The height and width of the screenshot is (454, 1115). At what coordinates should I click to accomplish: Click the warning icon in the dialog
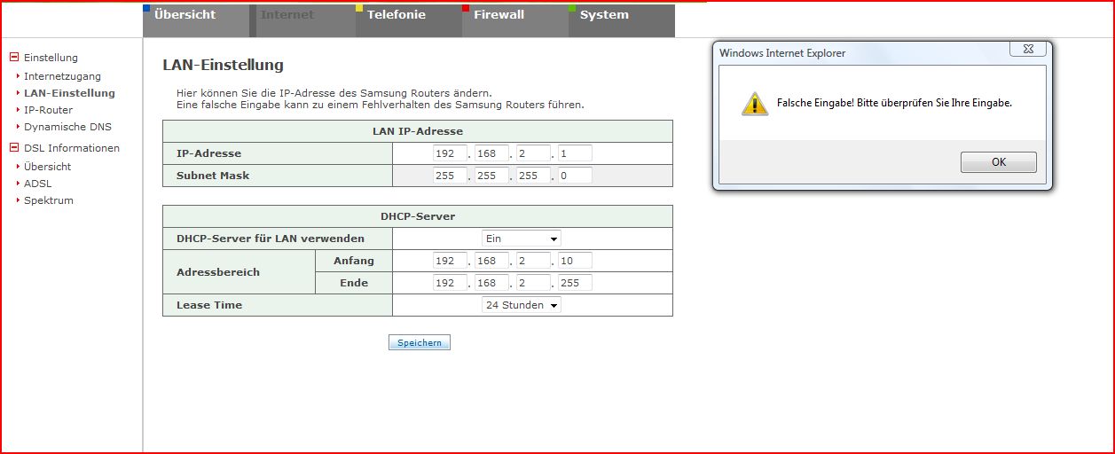(755, 103)
